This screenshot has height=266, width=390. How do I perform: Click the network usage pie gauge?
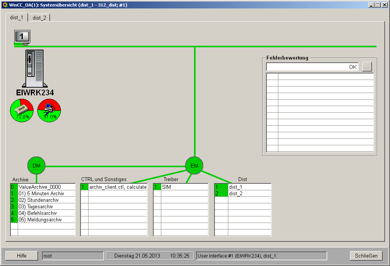coord(49,111)
